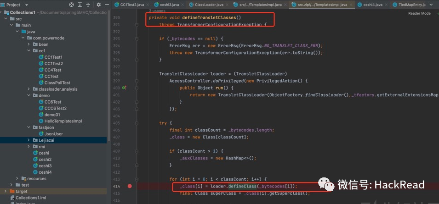This screenshot has width=439, height=204.
Task: Fold the run method at line 400
Action: (x=137, y=88)
